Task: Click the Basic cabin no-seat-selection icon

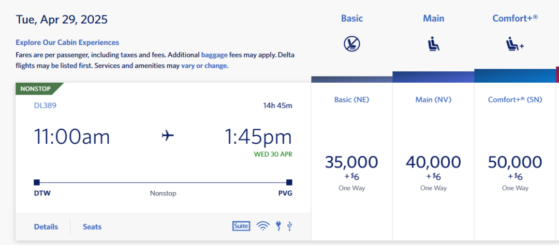Action: click(x=352, y=44)
